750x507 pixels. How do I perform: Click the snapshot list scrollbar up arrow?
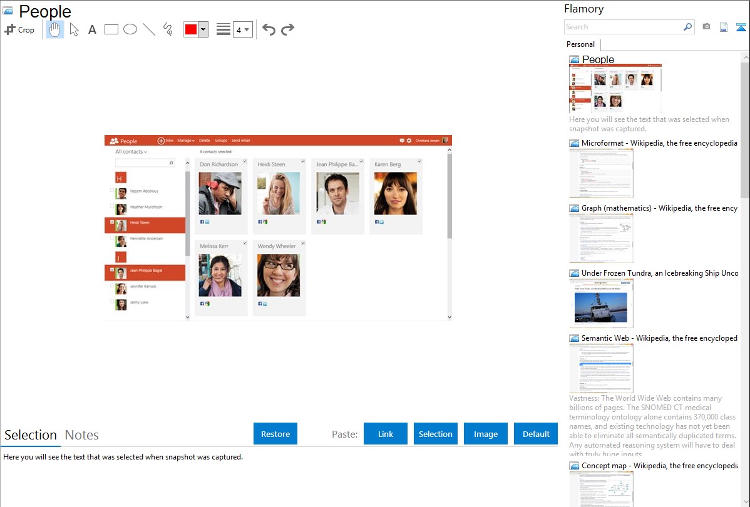(x=745, y=57)
